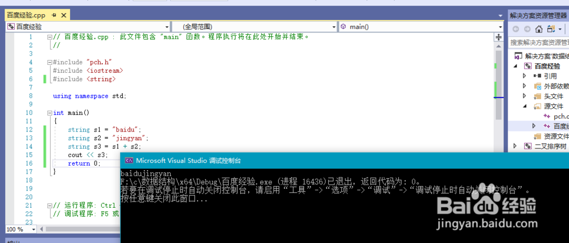The height and width of the screenshot is (243, 569).
Task: Expand the 百度经验.cpp file node in tree
Action: 534,126
